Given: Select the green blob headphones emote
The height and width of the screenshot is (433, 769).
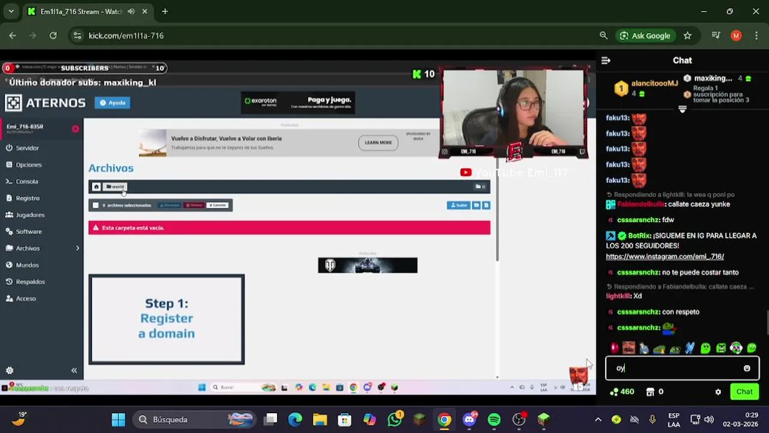Looking at the screenshot, I should 737,348.
